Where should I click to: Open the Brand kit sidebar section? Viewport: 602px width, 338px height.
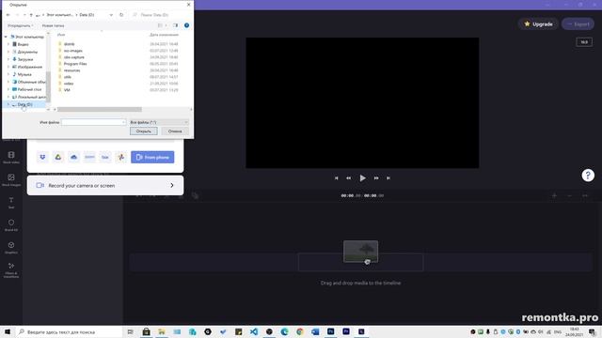pyautogui.click(x=11, y=225)
